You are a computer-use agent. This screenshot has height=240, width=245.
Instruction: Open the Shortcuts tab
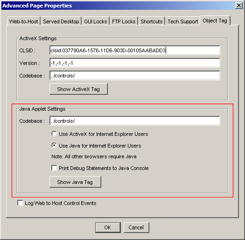151,21
